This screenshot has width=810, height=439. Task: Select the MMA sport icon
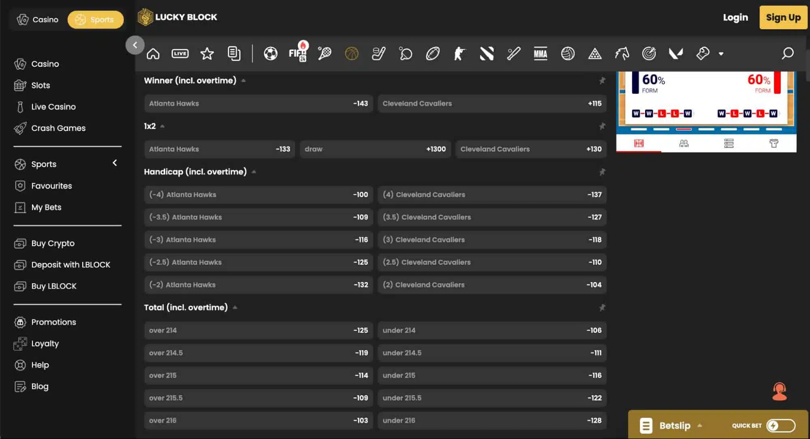pyautogui.click(x=541, y=54)
